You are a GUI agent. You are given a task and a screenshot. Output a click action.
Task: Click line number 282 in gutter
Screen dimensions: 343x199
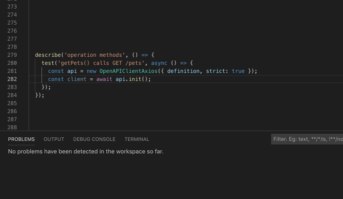[x=12, y=79]
